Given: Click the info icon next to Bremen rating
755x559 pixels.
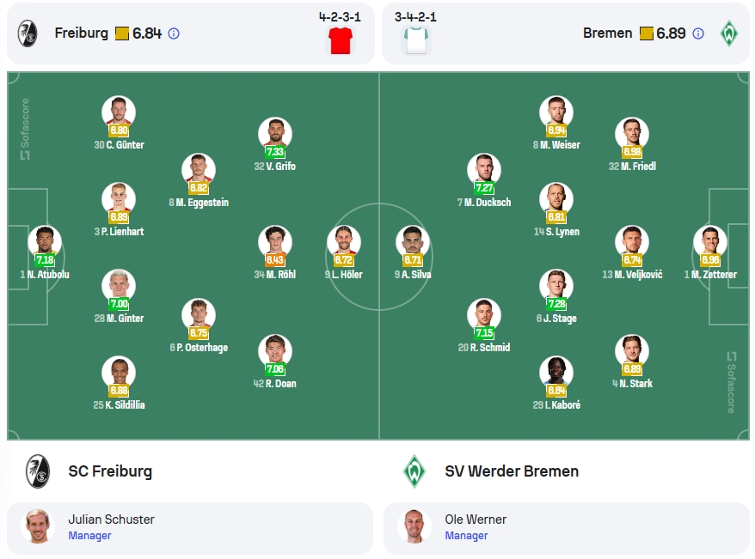Looking at the screenshot, I should tap(697, 33).
